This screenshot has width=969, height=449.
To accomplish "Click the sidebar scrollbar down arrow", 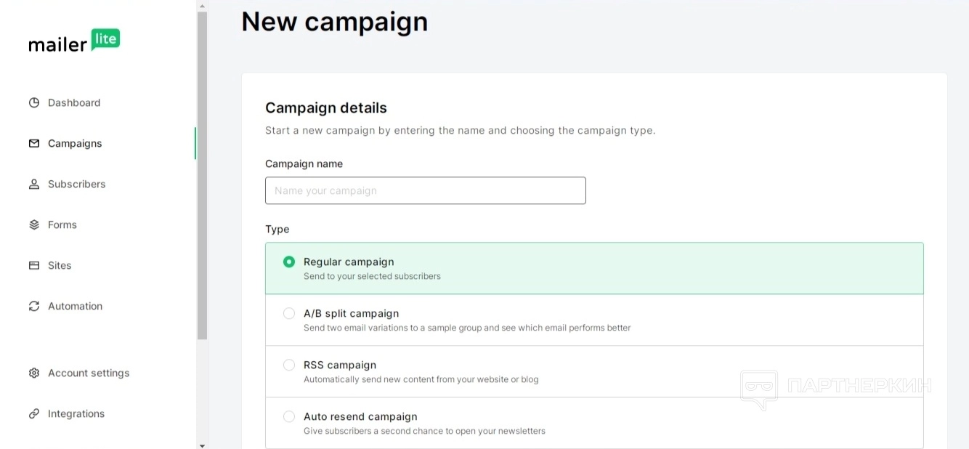I will (x=202, y=445).
